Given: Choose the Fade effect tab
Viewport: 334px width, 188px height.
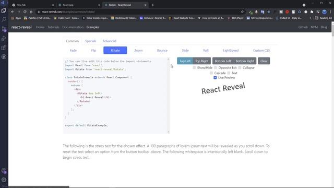Looking at the screenshot, I should (73, 51).
